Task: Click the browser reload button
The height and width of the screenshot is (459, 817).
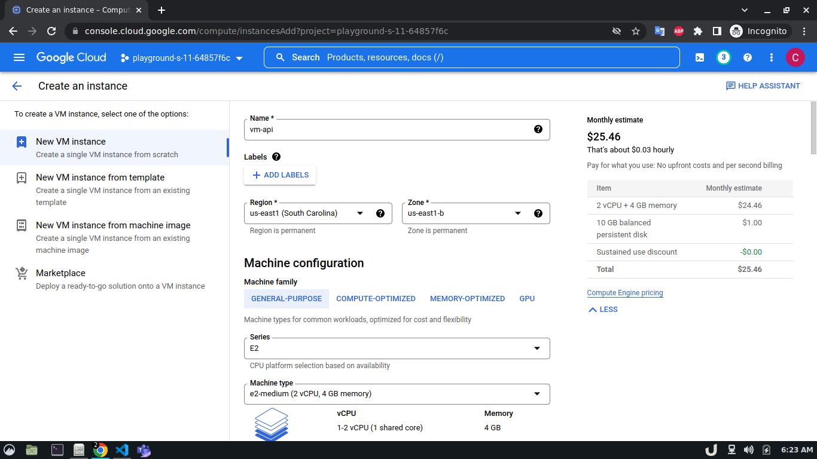Action: point(51,31)
